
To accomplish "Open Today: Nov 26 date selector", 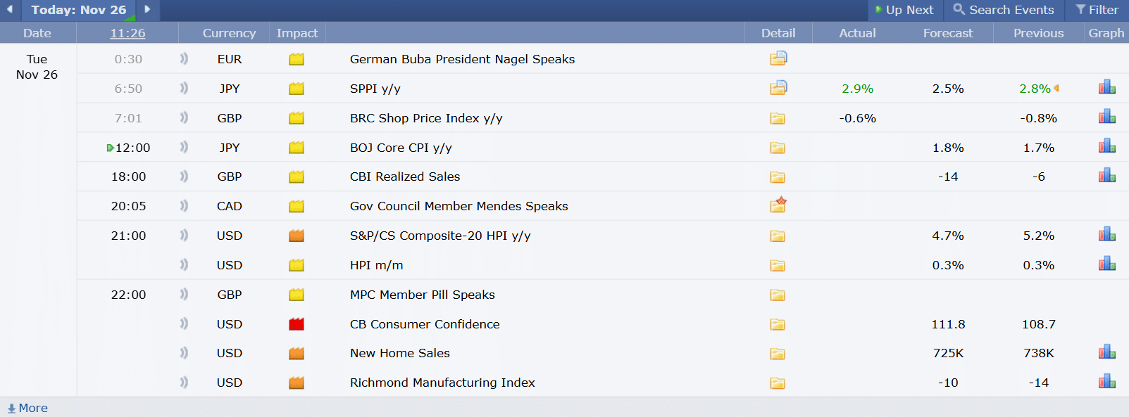I will click(79, 10).
